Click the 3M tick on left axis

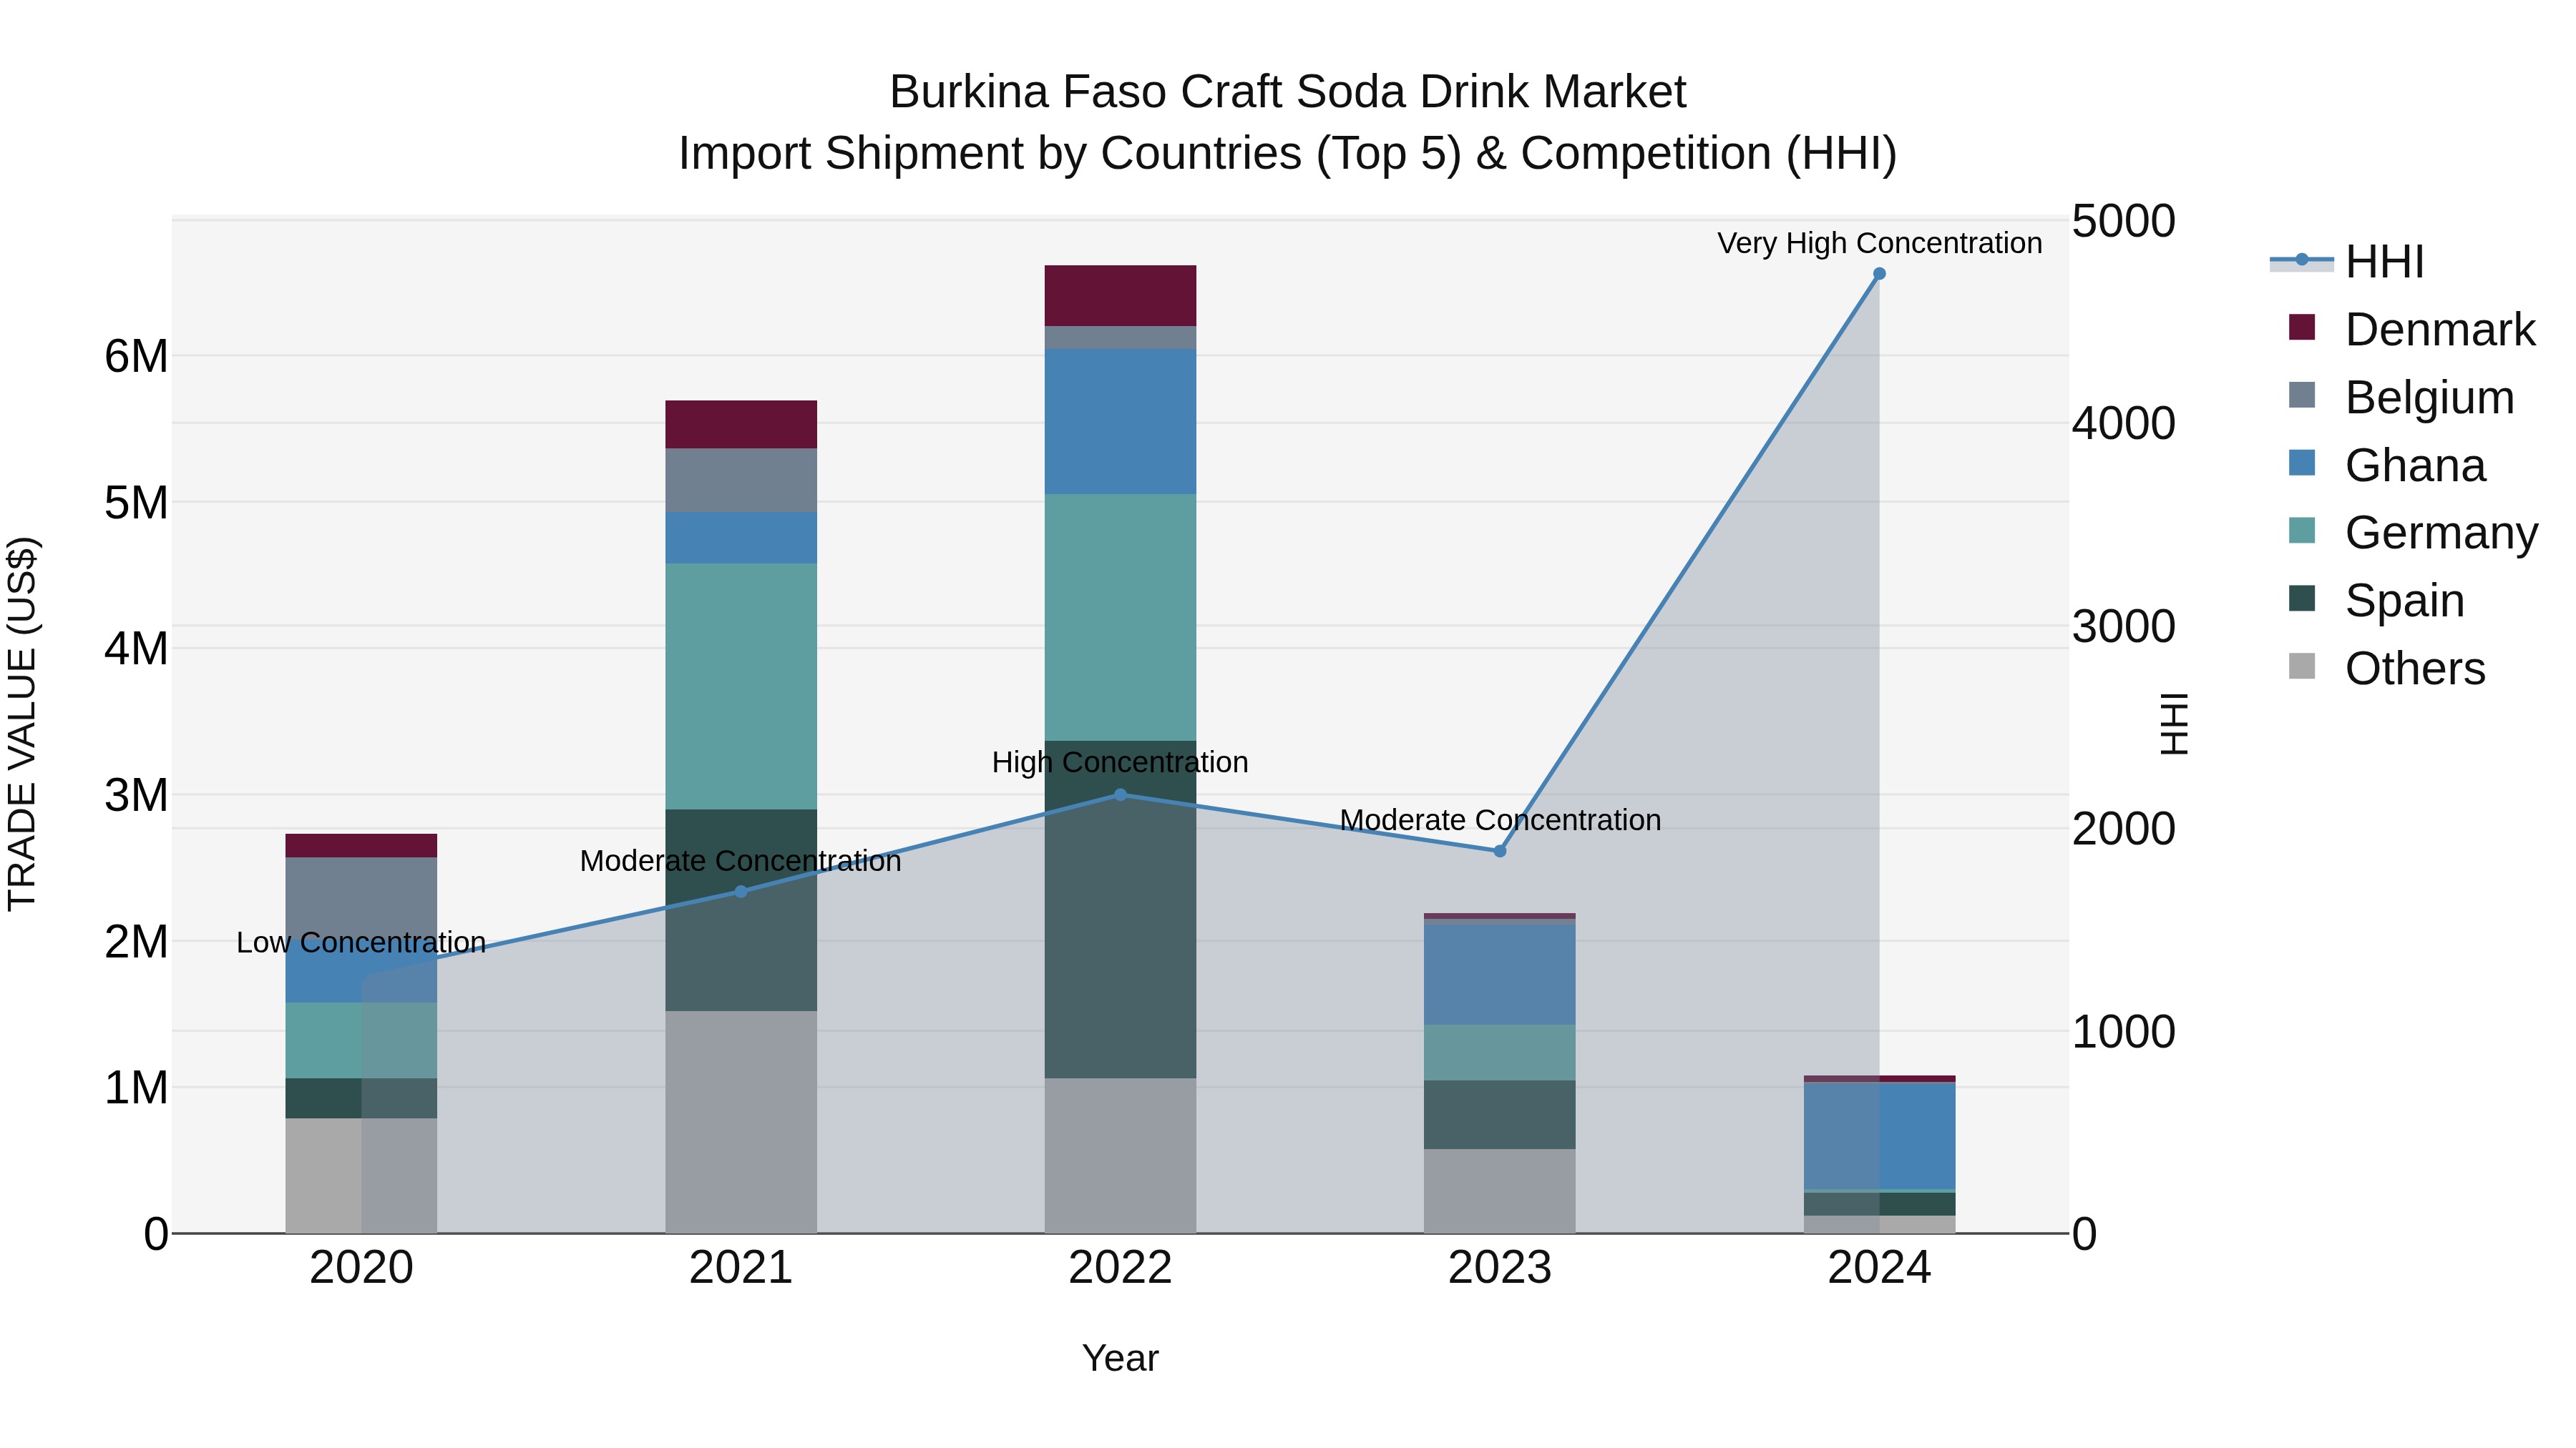(x=137, y=795)
